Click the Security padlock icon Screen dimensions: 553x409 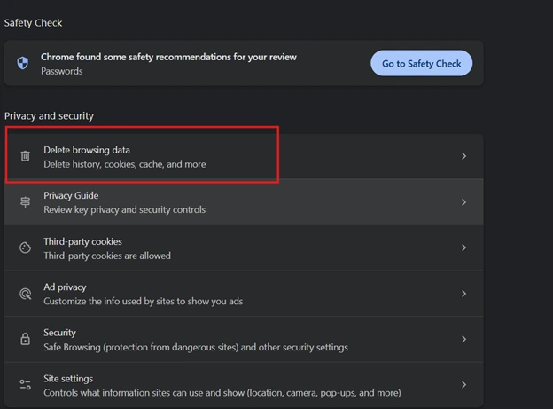(25, 339)
